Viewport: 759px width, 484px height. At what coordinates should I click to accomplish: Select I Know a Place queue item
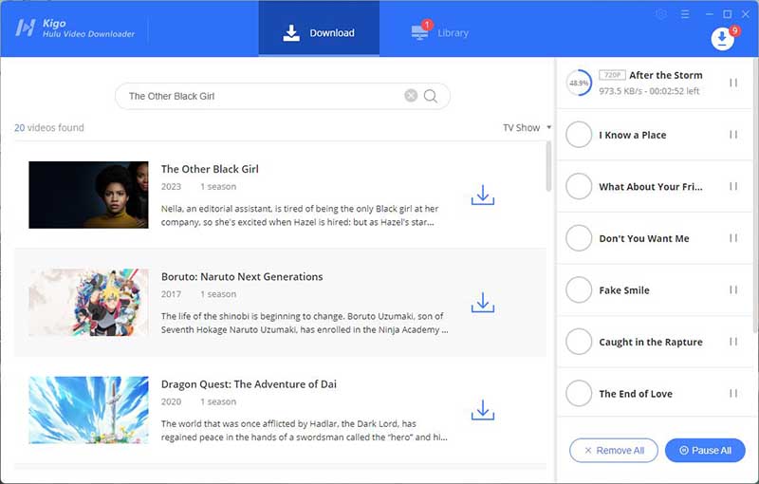click(x=655, y=135)
